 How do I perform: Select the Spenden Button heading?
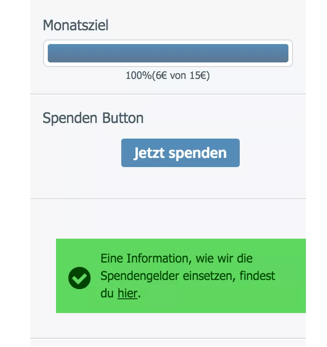(93, 118)
